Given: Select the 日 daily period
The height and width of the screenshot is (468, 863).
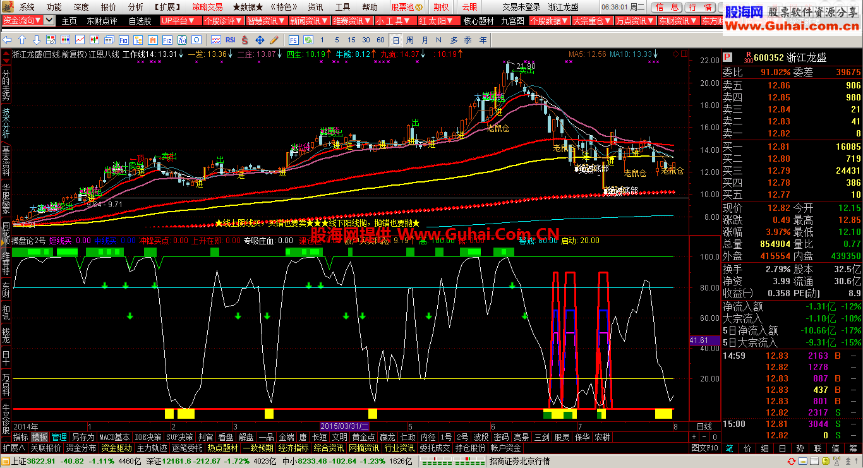Looking at the screenshot, I should 396,40.
